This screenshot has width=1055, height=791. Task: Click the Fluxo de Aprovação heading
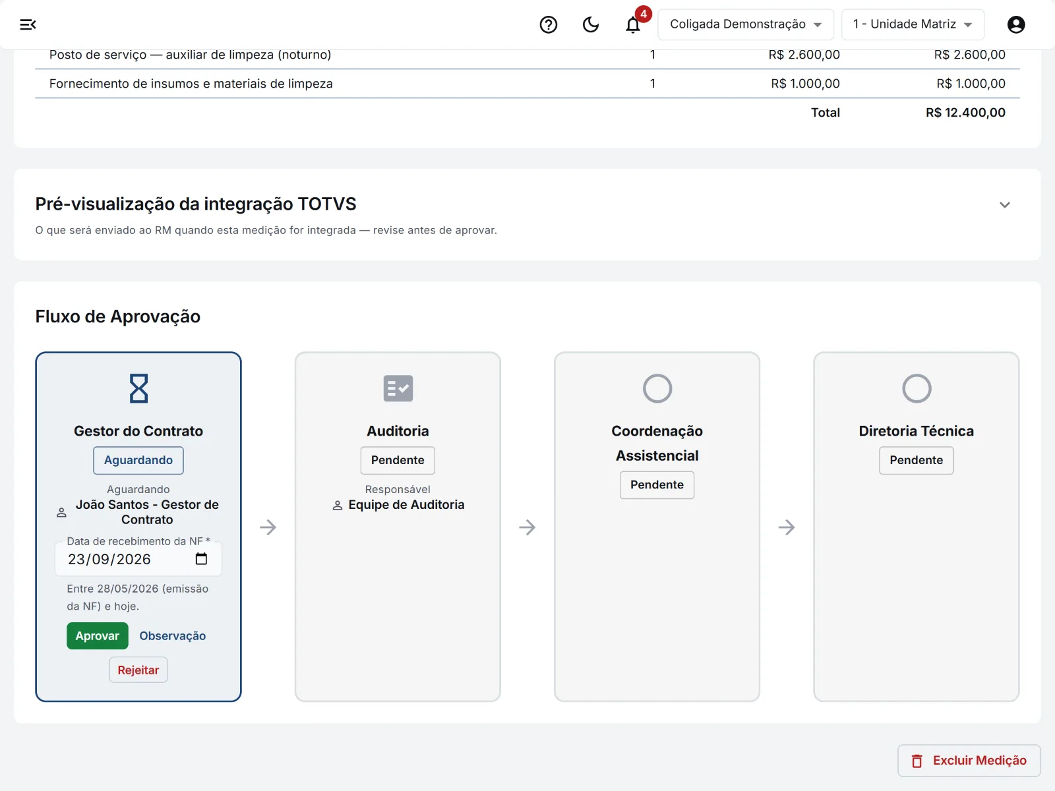(118, 316)
